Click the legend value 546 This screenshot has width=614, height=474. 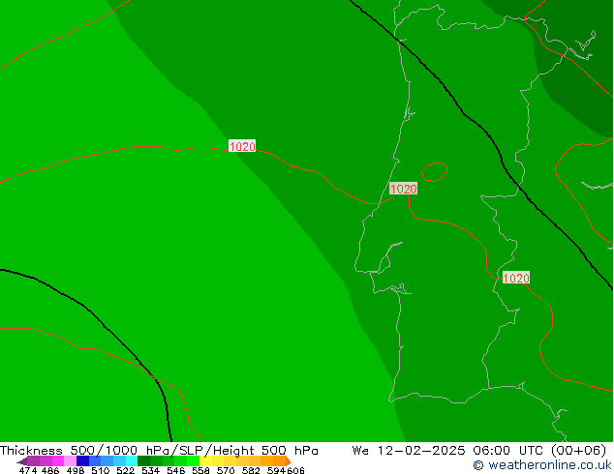[176, 470]
